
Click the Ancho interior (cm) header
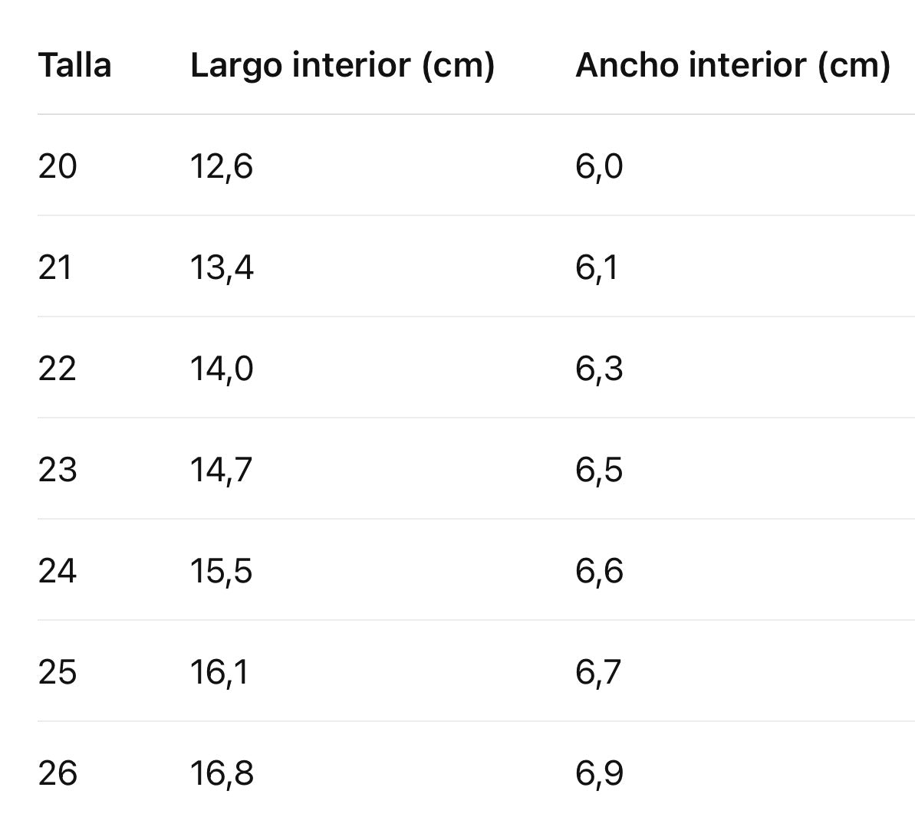point(733,64)
